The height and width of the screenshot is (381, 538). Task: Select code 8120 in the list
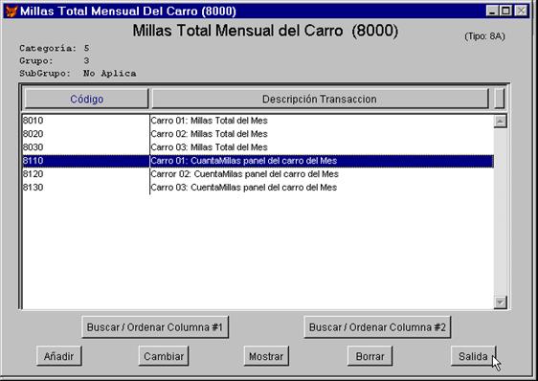33,174
